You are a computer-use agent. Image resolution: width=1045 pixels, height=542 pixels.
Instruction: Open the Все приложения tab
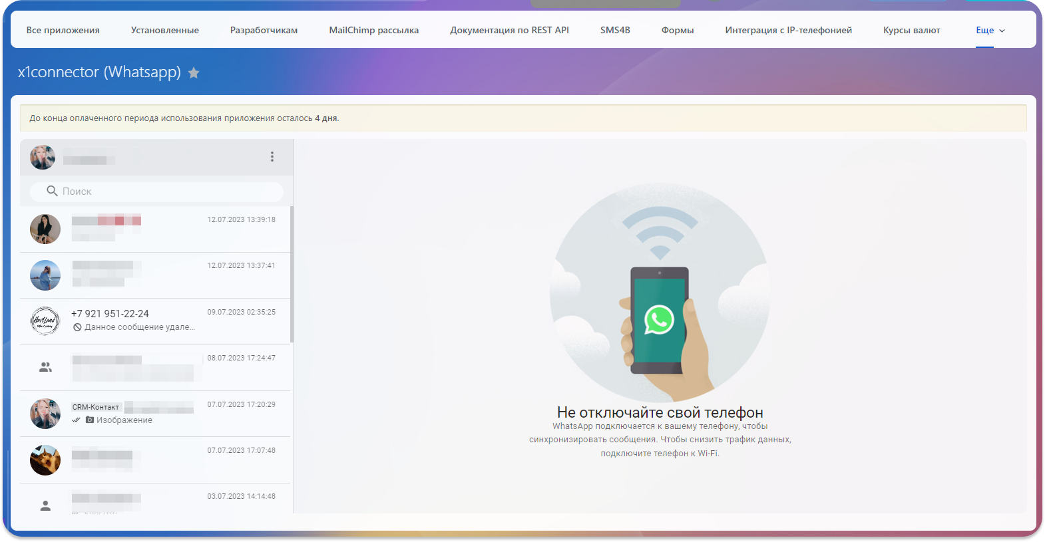click(x=63, y=31)
